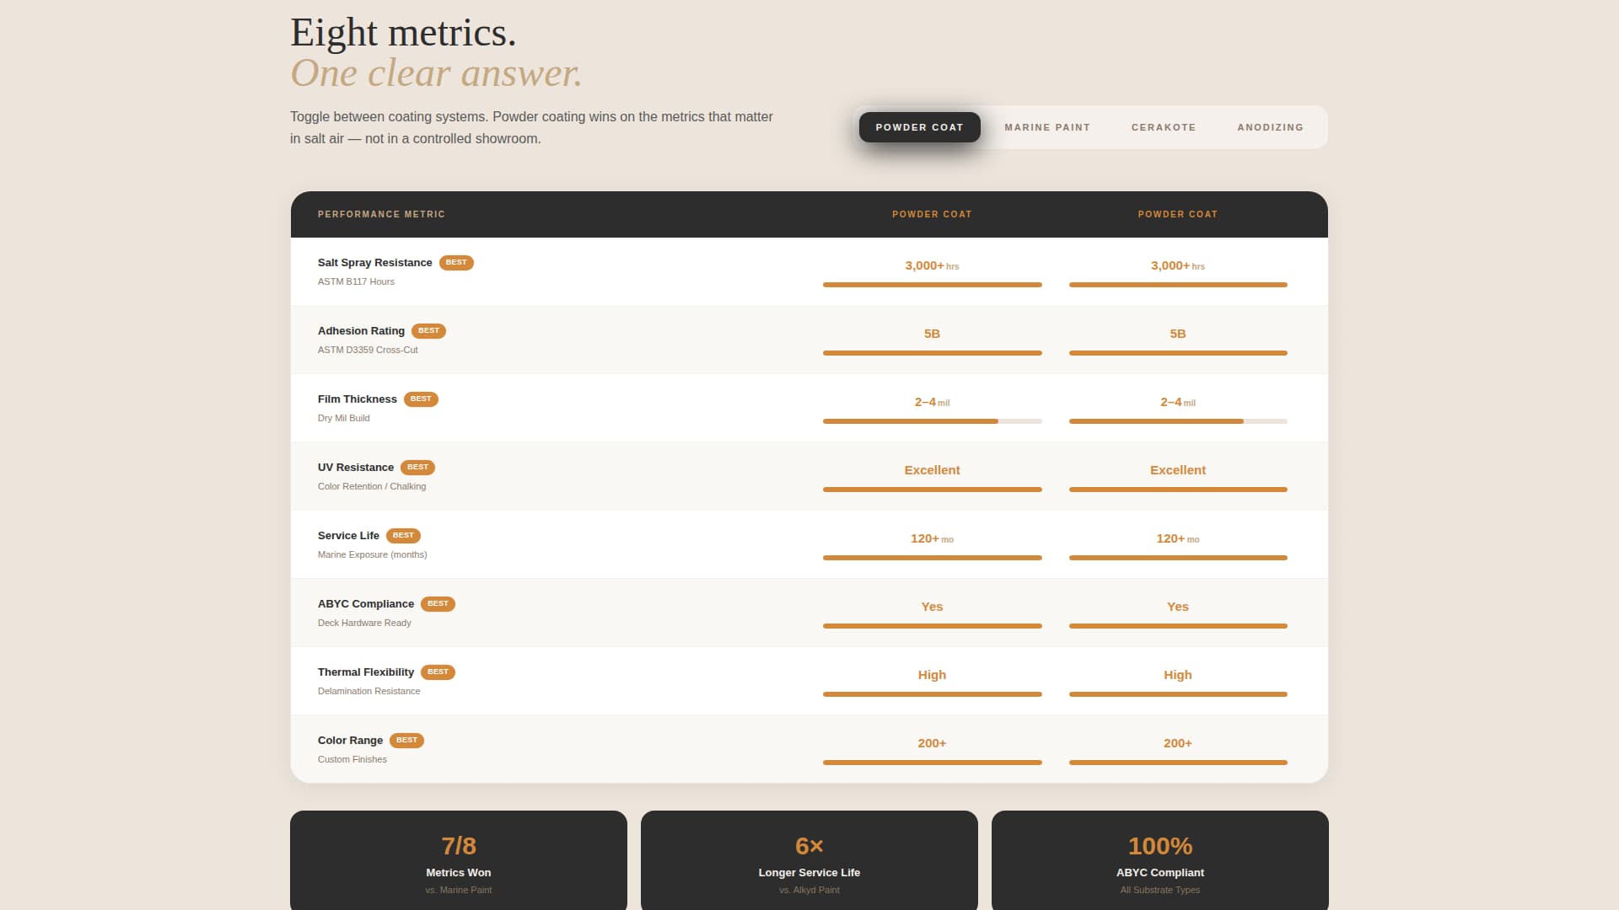Viewport: 1619px width, 910px height.
Task: Switch to the CERAKOTE comparison
Action: (1164, 127)
